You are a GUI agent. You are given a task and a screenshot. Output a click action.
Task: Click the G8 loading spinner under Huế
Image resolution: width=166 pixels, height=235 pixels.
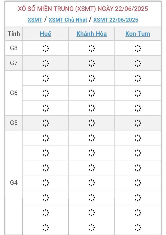pos(45,48)
